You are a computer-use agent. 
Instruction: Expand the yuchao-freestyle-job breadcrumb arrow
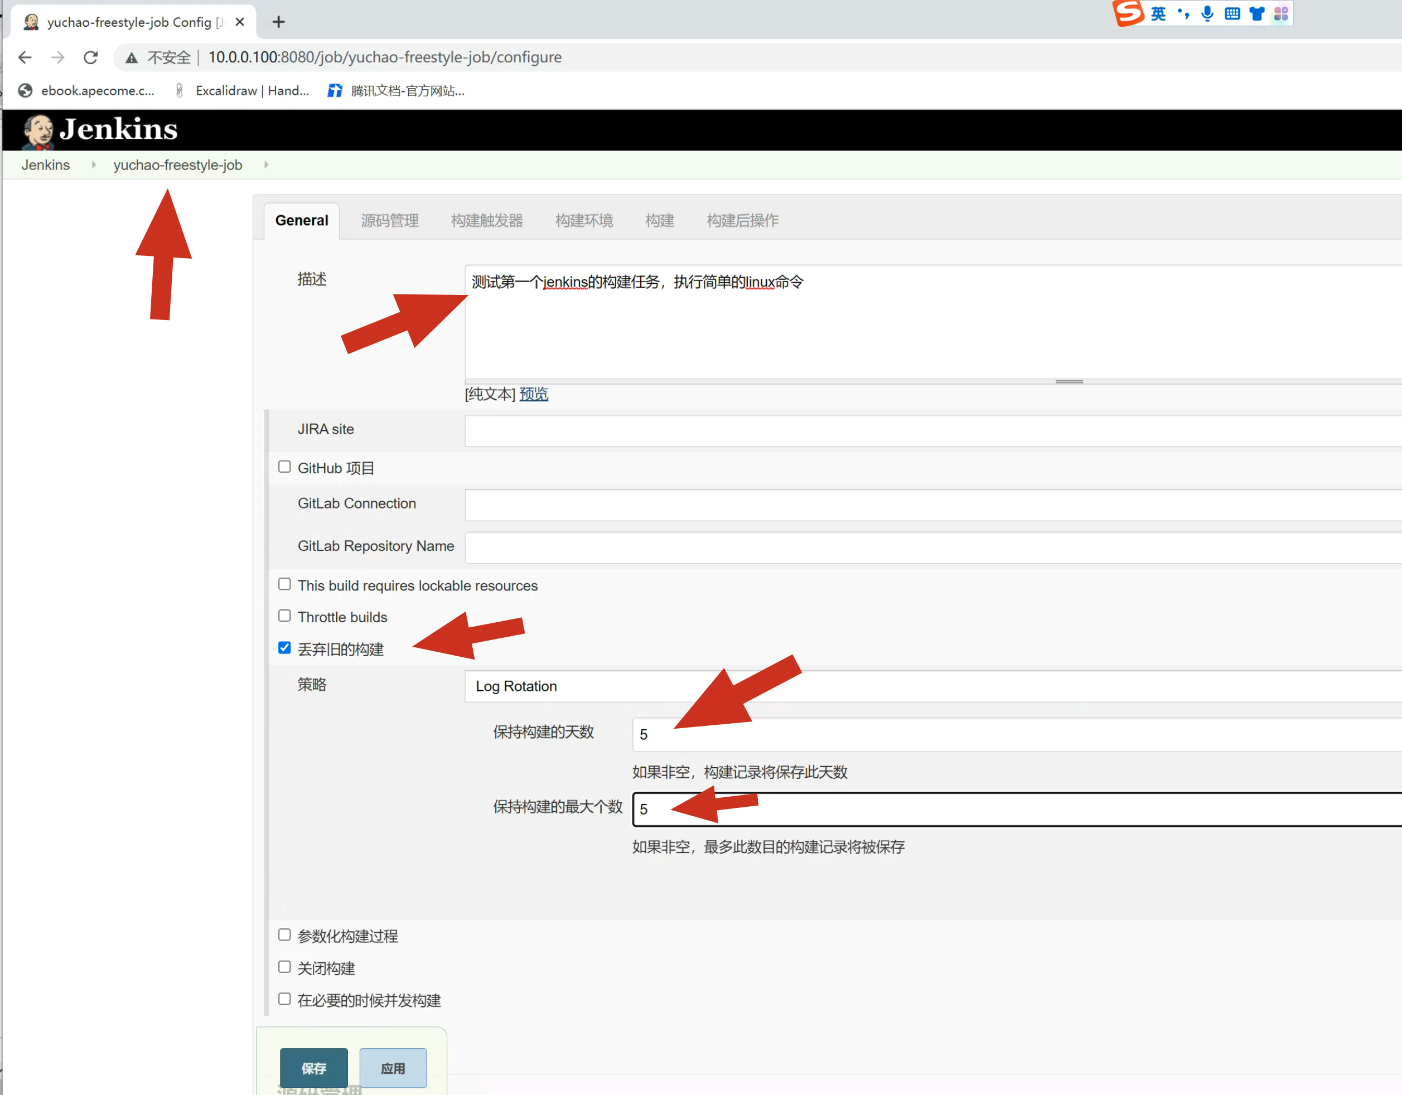point(266,165)
